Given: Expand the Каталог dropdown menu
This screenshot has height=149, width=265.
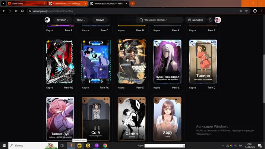Looking at the screenshot, I should (x=62, y=20).
